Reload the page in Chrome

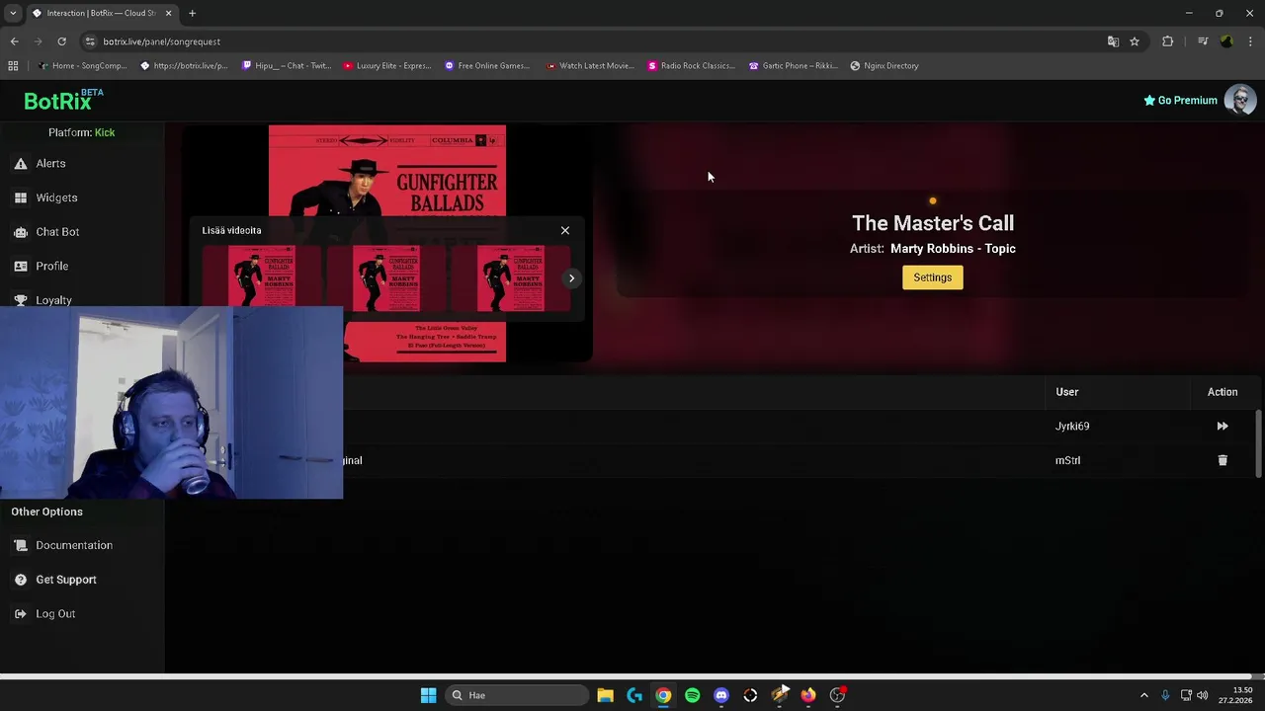click(61, 41)
